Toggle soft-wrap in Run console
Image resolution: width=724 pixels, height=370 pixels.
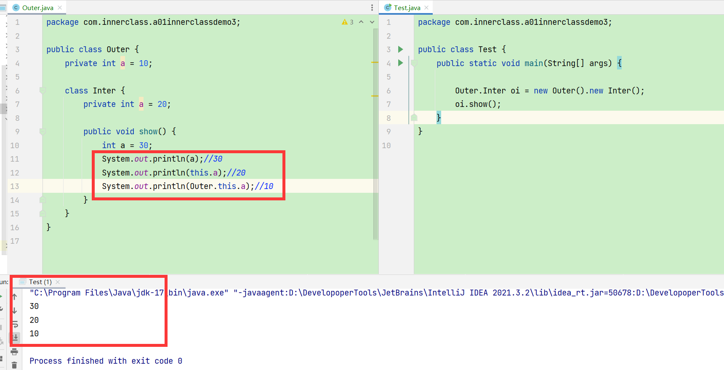[15, 324]
